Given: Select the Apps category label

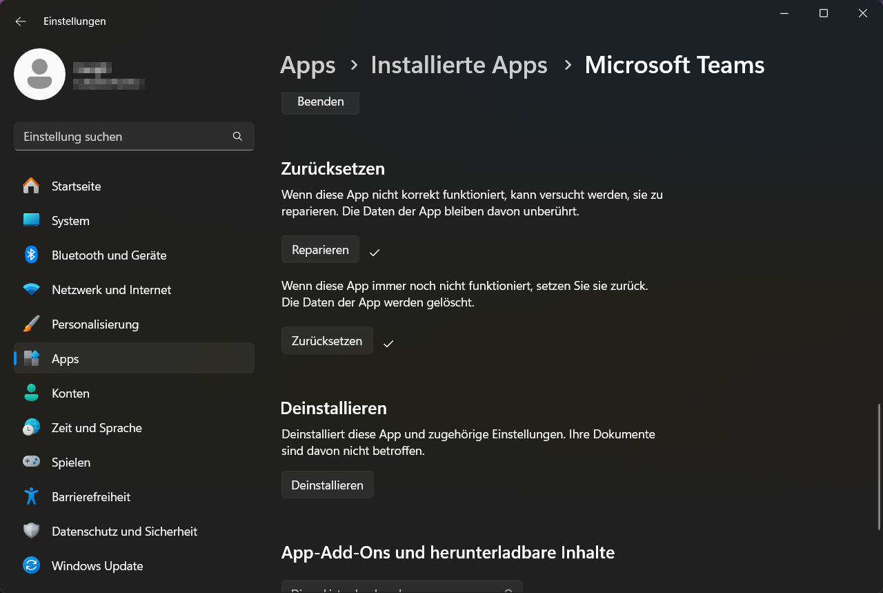Looking at the screenshot, I should click(66, 359).
